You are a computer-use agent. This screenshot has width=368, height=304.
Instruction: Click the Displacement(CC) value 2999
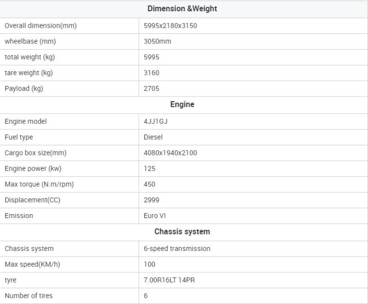point(151,200)
